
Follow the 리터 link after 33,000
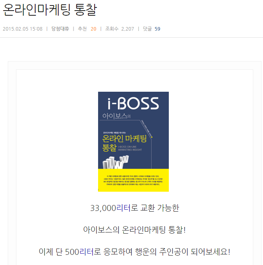tap(123, 208)
